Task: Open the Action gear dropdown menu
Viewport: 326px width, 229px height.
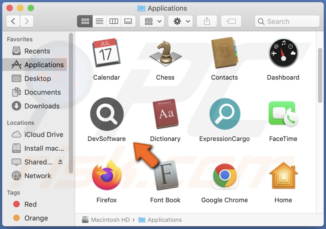Action: (181, 21)
